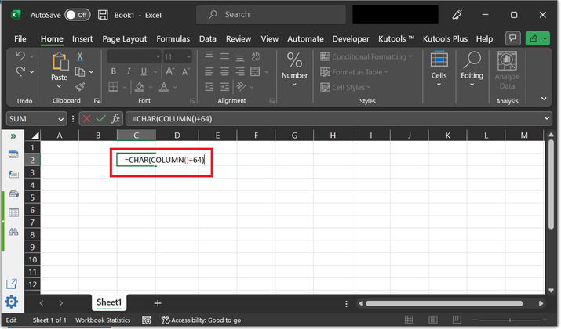Click the Merge and Center icon

click(x=255, y=71)
